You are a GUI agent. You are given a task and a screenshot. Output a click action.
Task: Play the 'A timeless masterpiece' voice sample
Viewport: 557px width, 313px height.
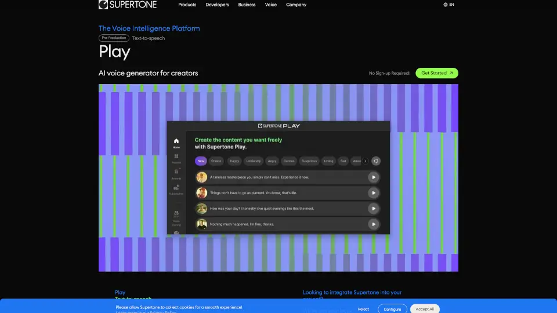374,177
